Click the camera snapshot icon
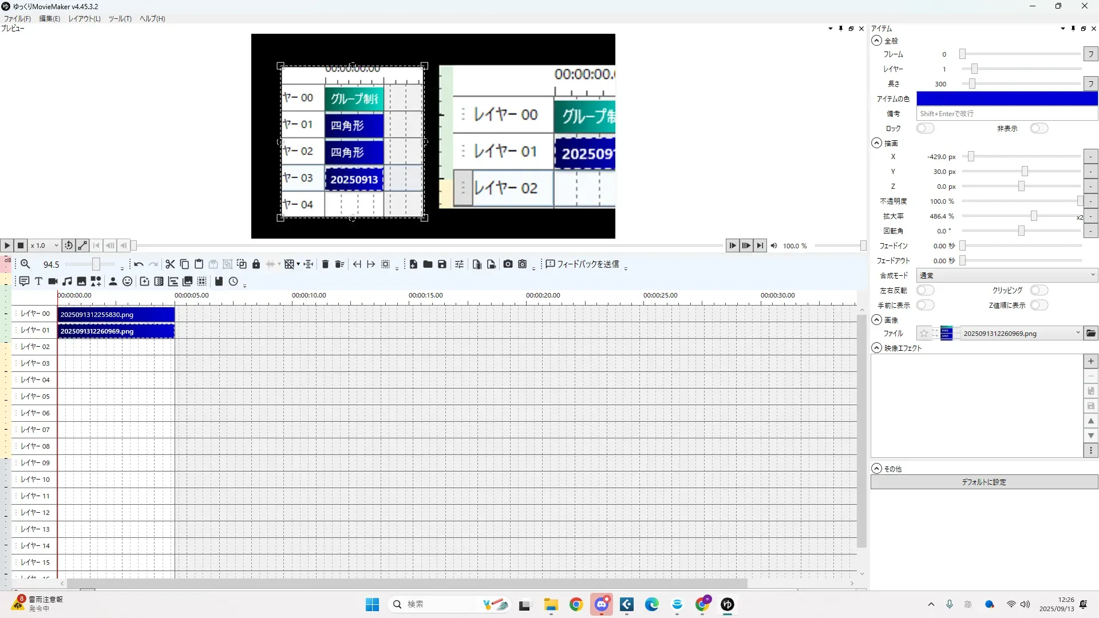1099x618 pixels. [x=508, y=264]
